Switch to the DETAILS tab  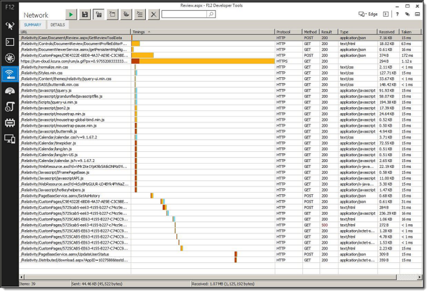point(58,25)
